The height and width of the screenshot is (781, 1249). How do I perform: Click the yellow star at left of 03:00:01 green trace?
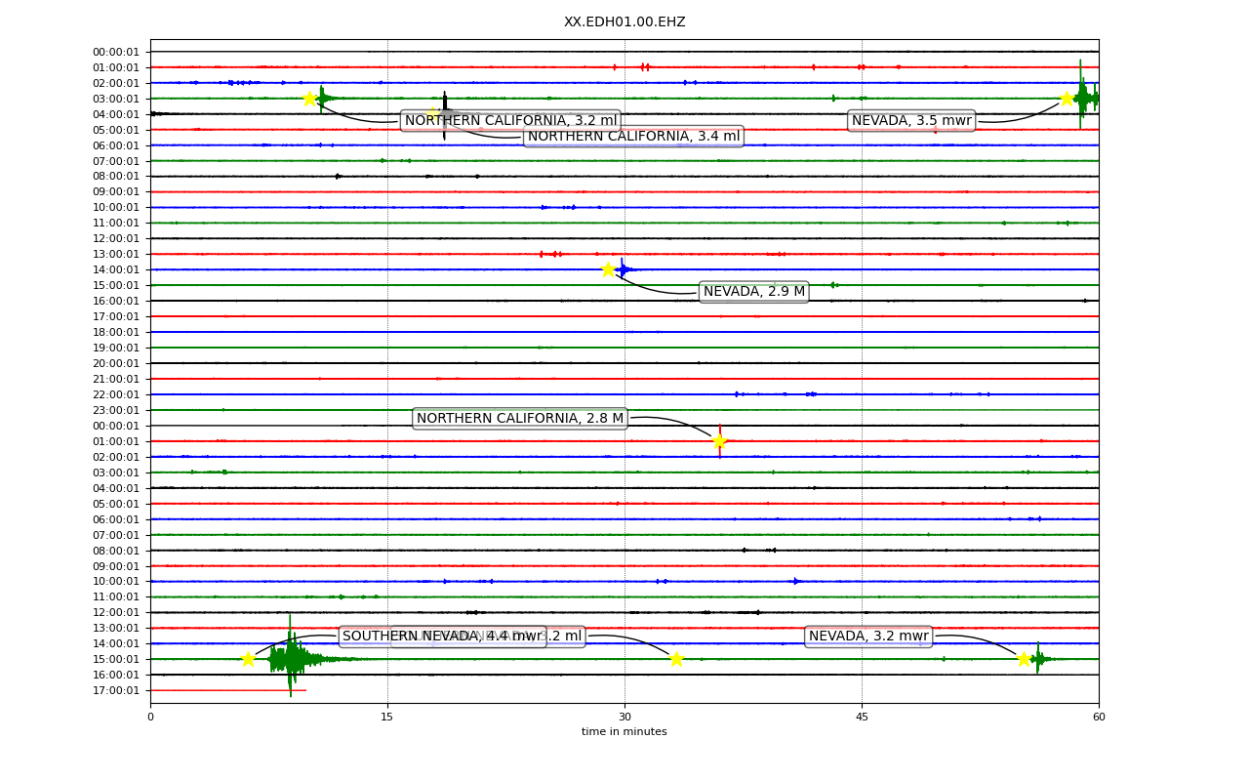tap(309, 99)
